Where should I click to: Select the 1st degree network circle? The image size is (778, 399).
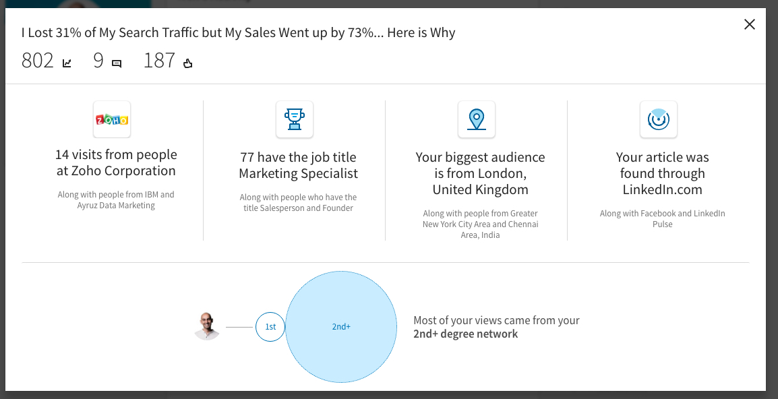tap(270, 327)
